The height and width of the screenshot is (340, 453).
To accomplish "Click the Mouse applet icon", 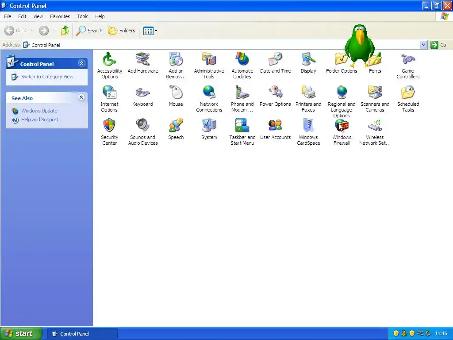I will 176,96.
